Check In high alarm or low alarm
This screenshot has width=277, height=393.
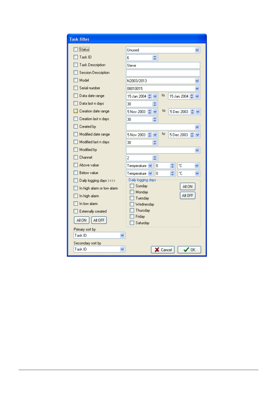click(76, 188)
